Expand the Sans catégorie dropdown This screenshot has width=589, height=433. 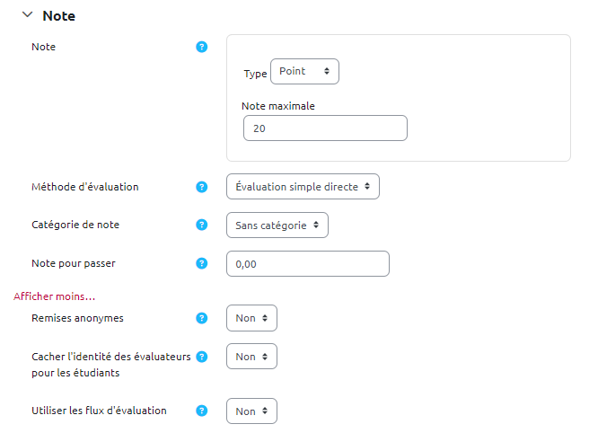(x=277, y=225)
